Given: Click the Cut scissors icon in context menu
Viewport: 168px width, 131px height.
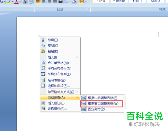Looking at the screenshot, I should tap(43, 40).
